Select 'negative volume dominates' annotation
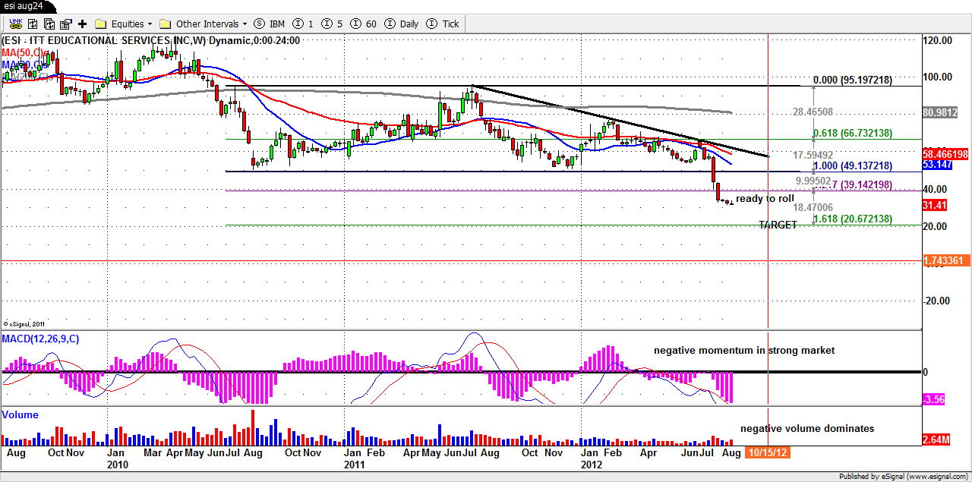Screen dimensions: 972x482 [x=807, y=429]
